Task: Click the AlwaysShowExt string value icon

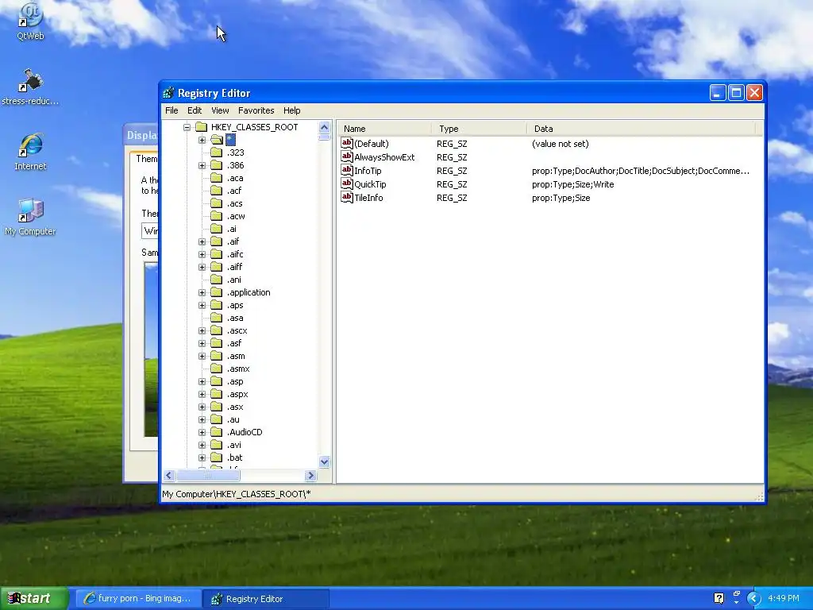Action: tap(347, 157)
